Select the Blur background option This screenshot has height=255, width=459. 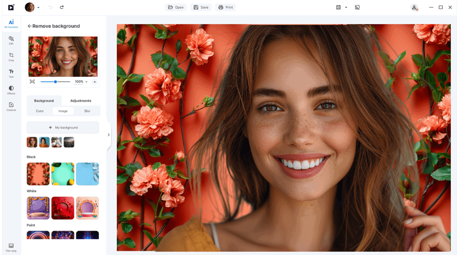[87, 111]
